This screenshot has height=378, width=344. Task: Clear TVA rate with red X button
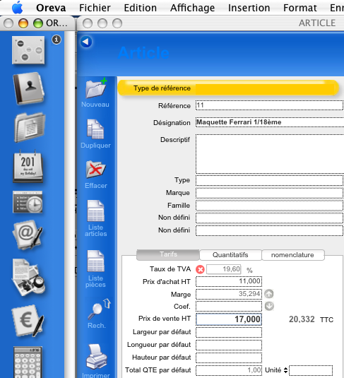pyautogui.click(x=200, y=269)
